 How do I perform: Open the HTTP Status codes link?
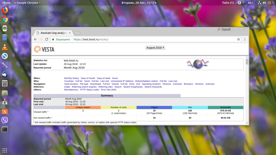pyautogui.click(x=89, y=90)
